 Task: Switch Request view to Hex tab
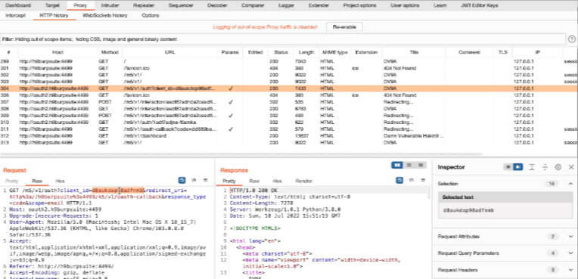pos(60,181)
